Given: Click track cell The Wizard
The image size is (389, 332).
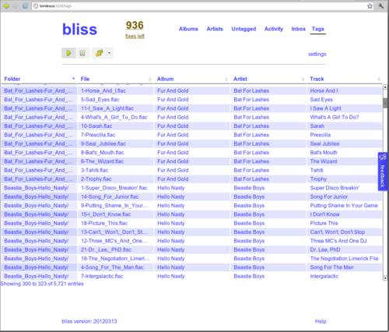Looking at the screenshot, I should pyautogui.click(x=345, y=161).
